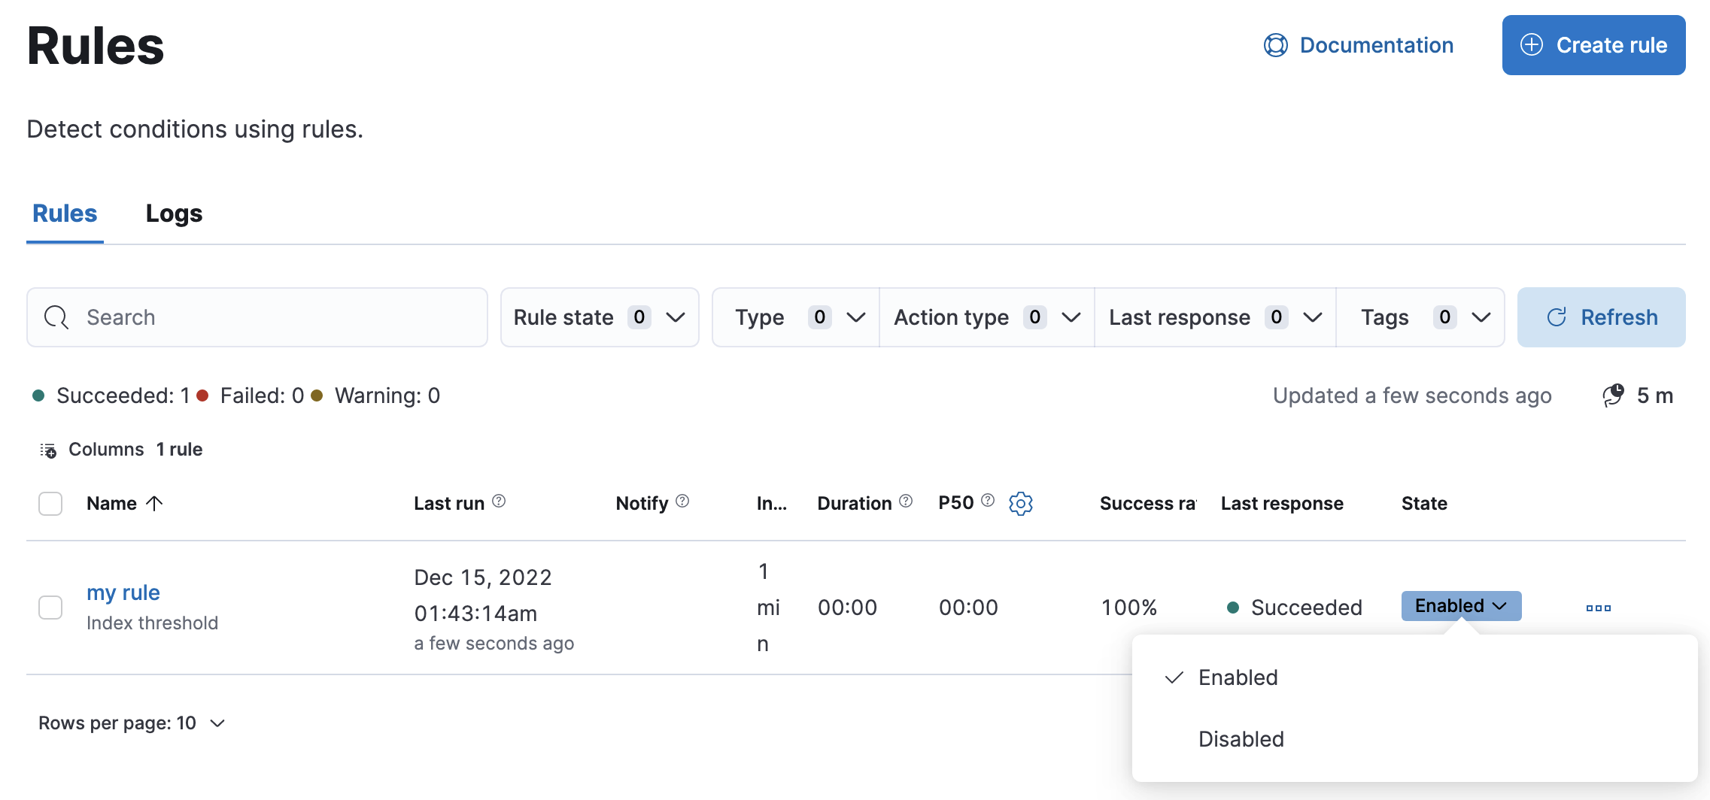Click the Failed: 0 status summary
Screen dimensions: 1710x800
251,395
